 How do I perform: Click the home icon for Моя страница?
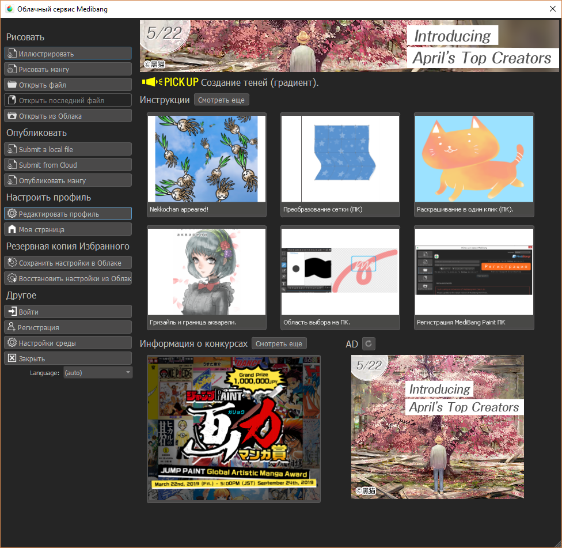click(12, 229)
